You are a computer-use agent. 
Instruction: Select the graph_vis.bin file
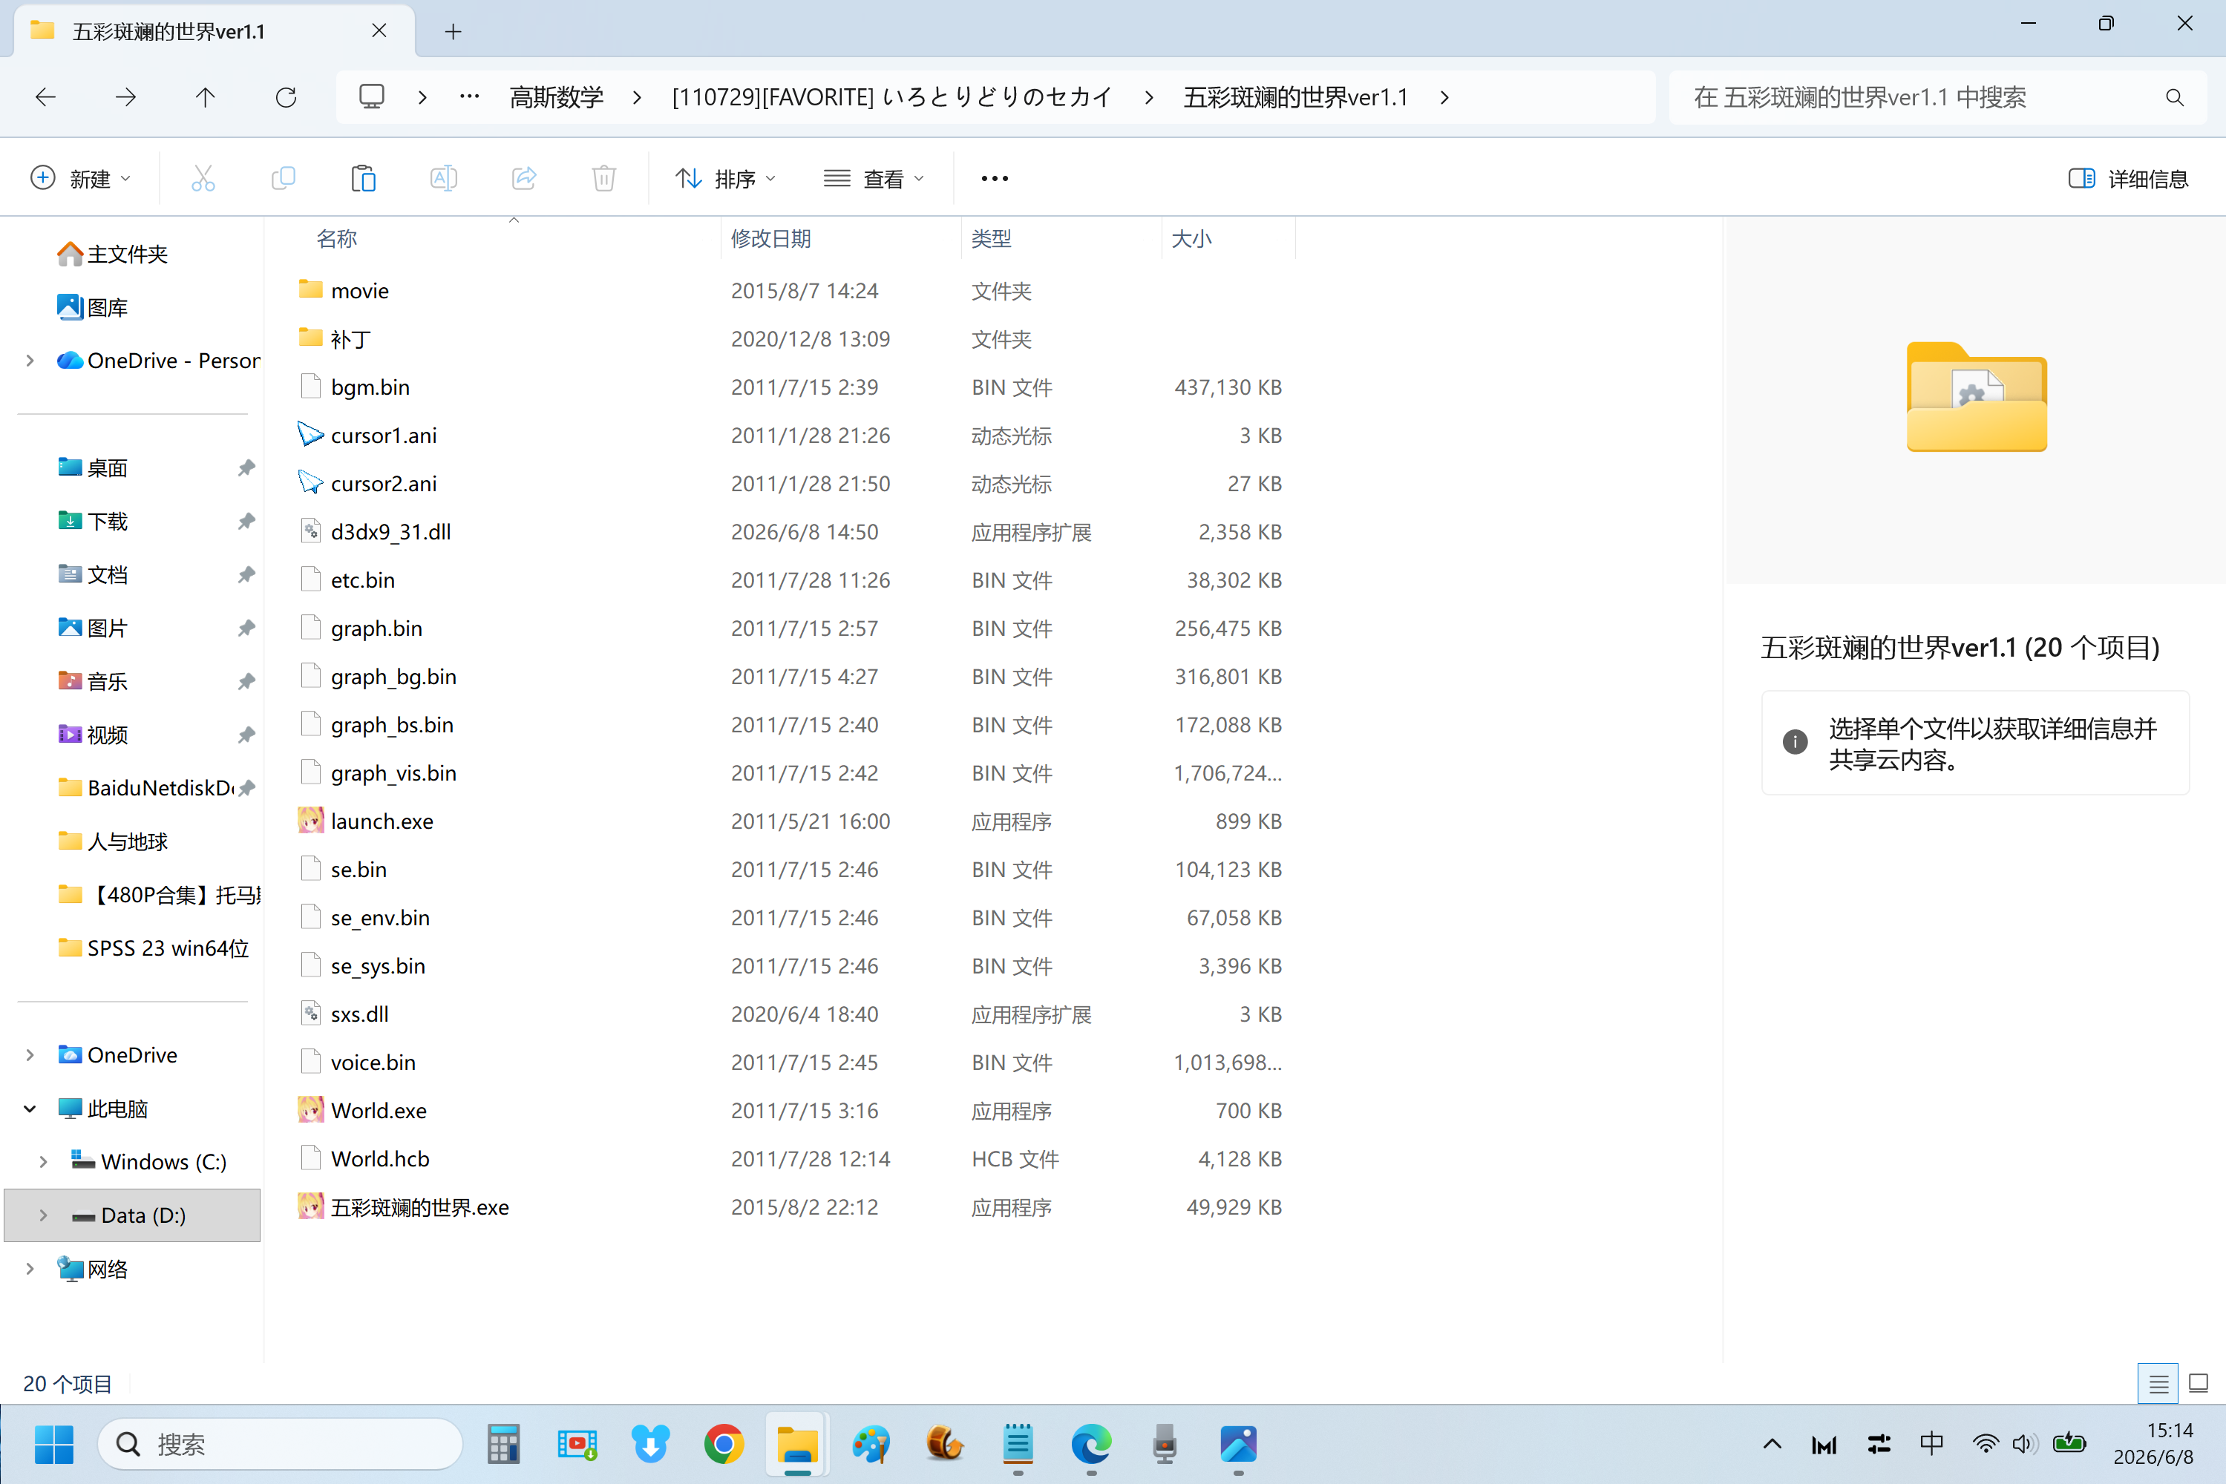pyautogui.click(x=393, y=773)
